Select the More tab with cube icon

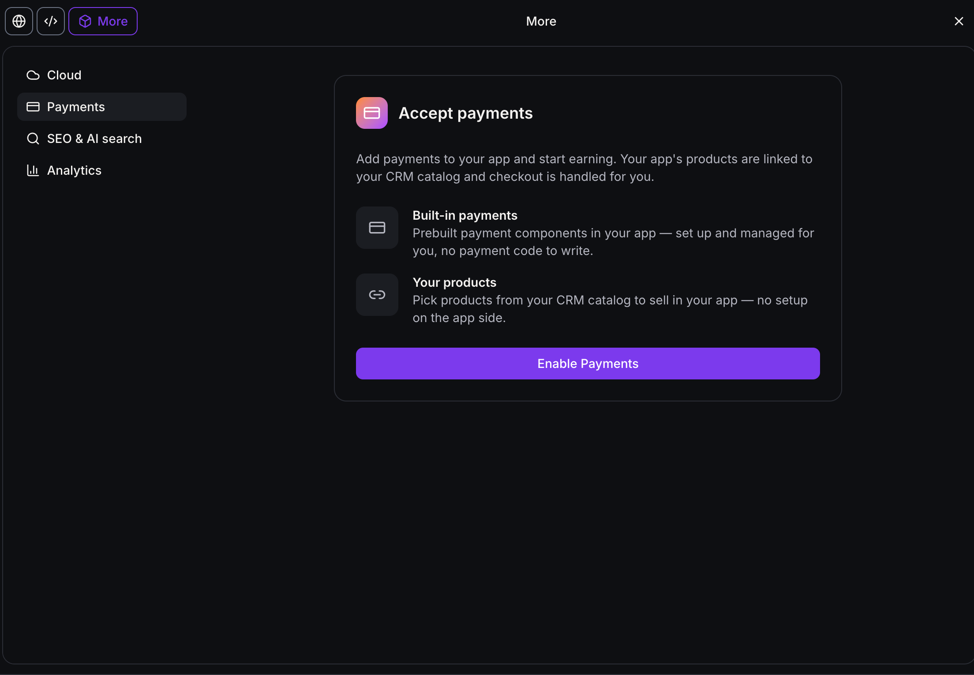click(x=103, y=21)
